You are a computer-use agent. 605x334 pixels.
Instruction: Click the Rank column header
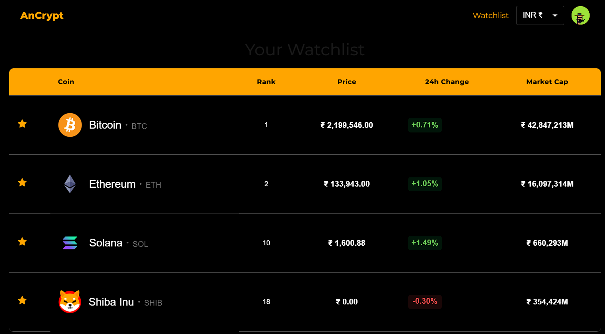coord(266,82)
